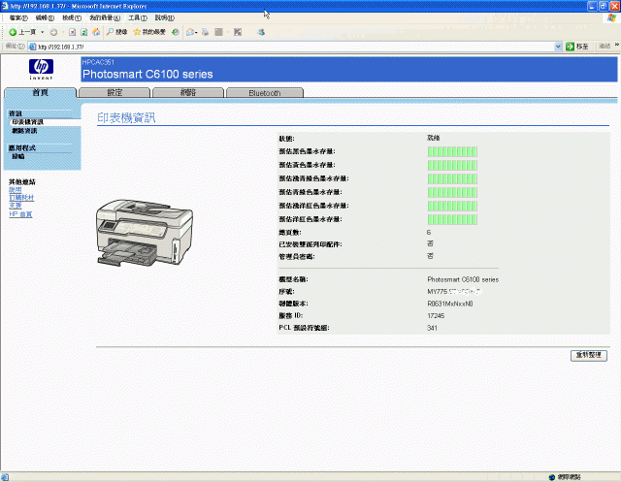The height and width of the screenshot is (482, 621).
Task: Open the 檔案(F) File menu
Action: (x=18, y=17)
